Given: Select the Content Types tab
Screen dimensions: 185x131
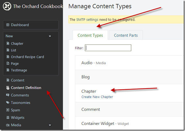Looking at the screenshot, I should click(x=90, y=35).
